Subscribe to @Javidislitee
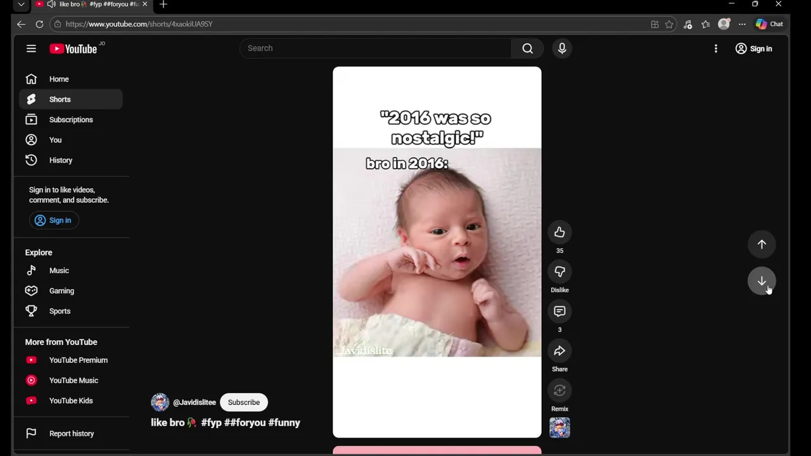 click(244, 402)
